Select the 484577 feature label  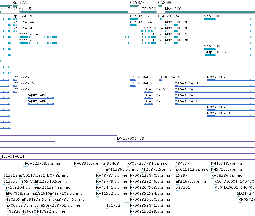coord(182,164)
